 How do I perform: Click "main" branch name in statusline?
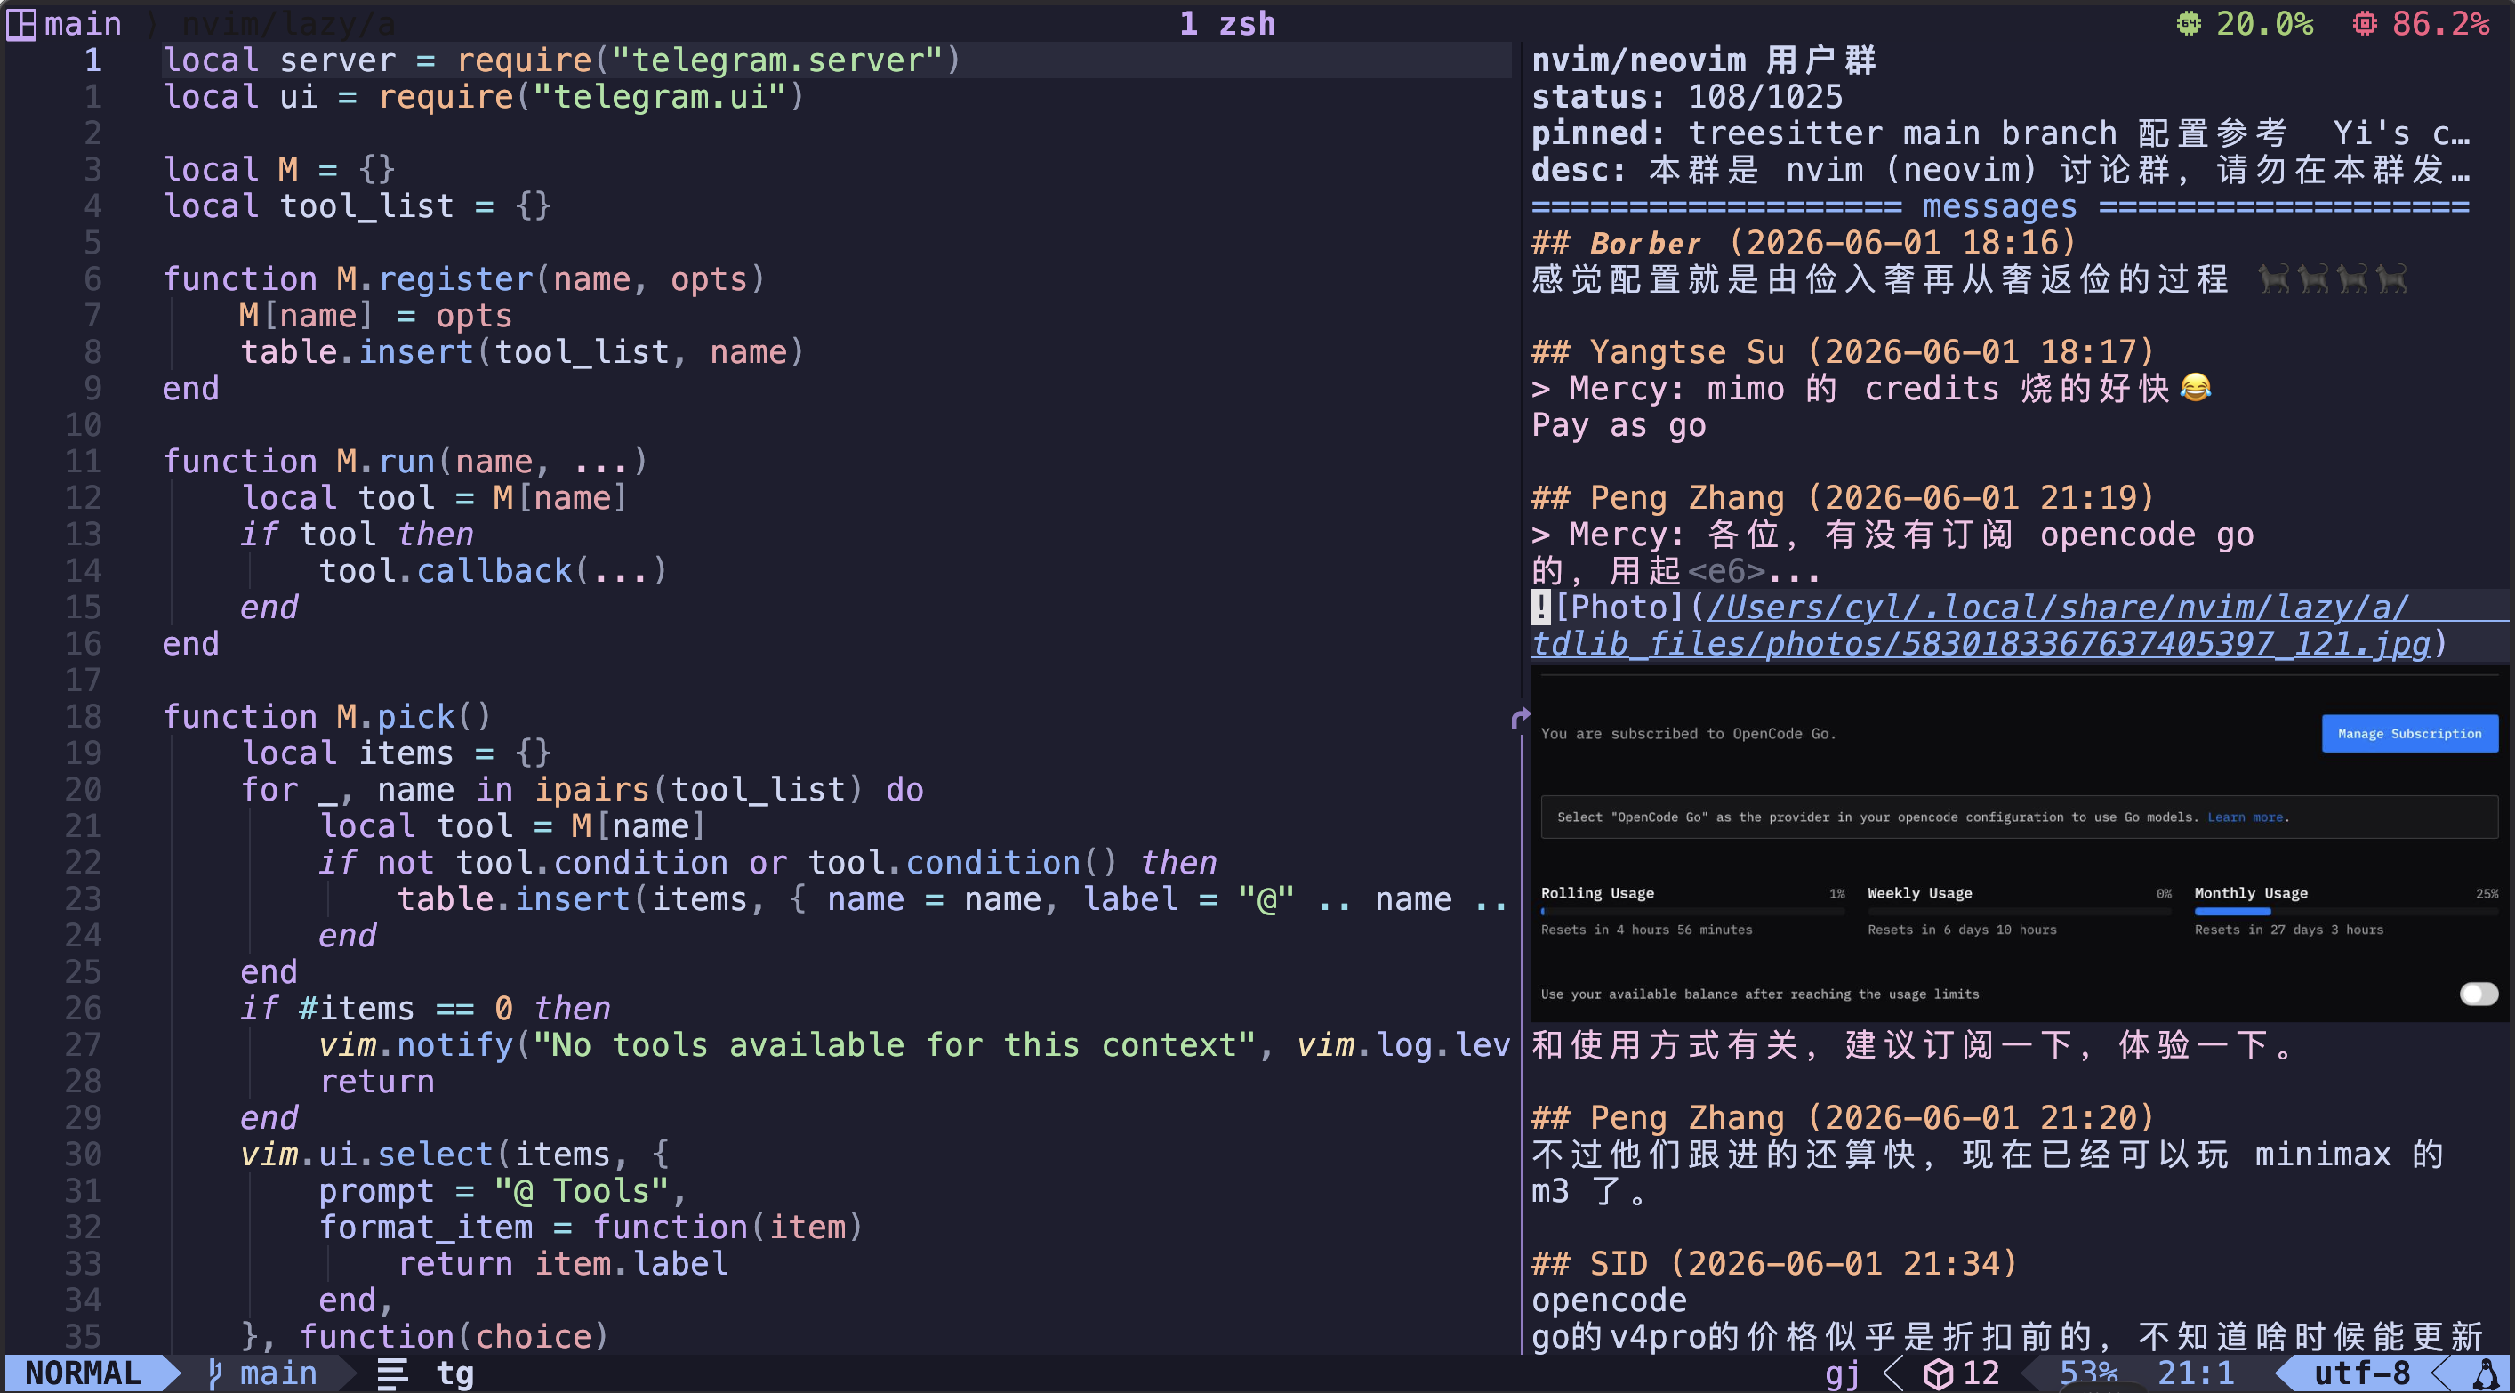pyautogui.click(x=278, y=1373)
